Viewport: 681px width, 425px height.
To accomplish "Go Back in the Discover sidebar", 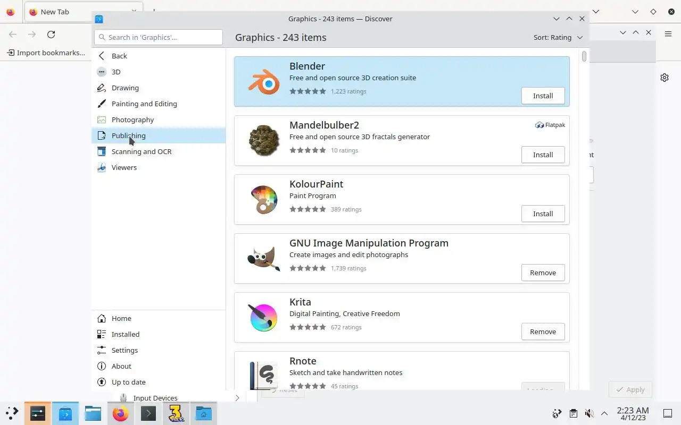I will (159, 56).
